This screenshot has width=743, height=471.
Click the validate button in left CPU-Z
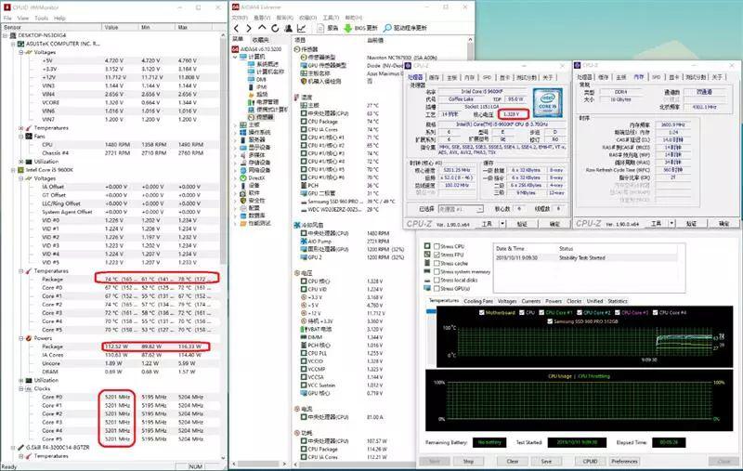tap(522, 224)
